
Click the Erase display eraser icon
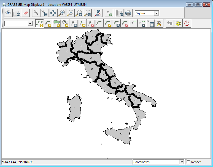(26, 13)
